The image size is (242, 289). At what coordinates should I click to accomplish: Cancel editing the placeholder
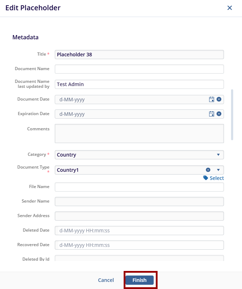(x=106, y=280)
